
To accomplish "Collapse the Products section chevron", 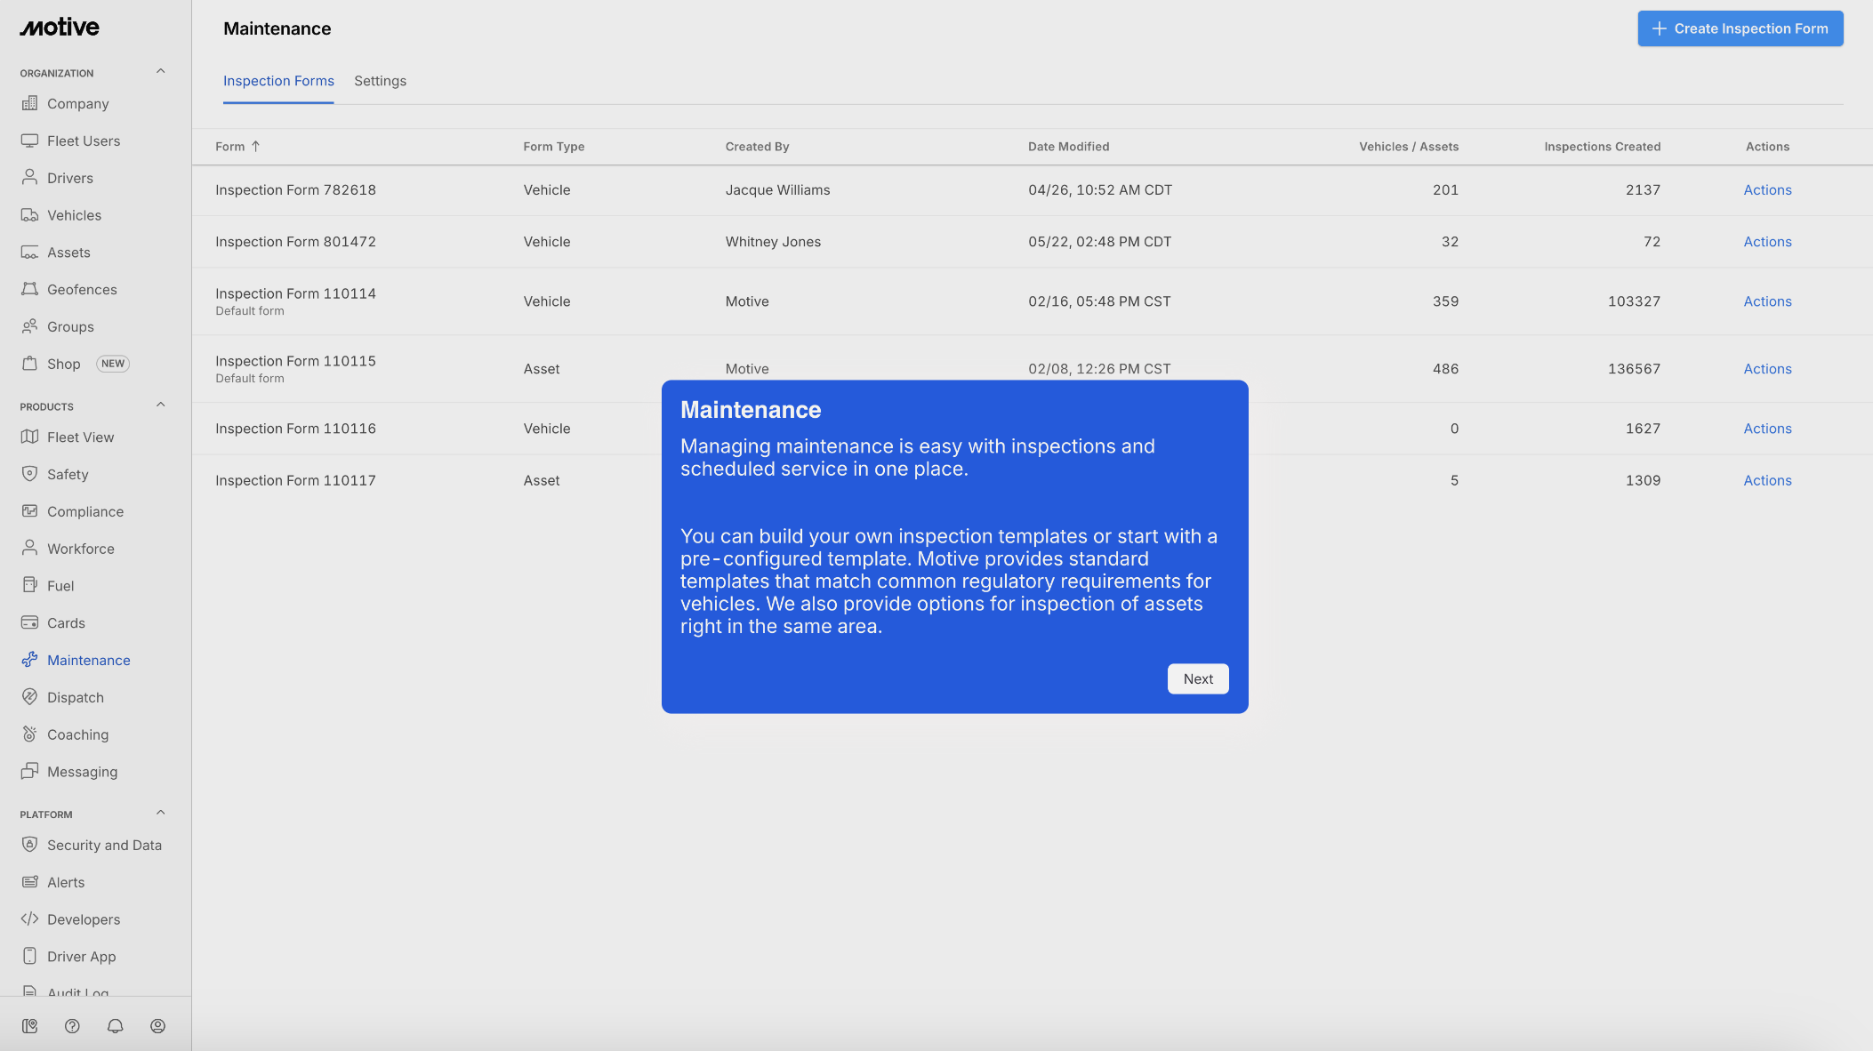I will pyautogui.click(x=161, y=405).
